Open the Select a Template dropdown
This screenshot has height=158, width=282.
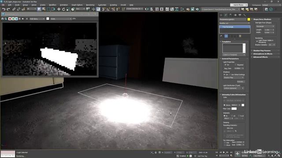[x=234, y=54]
